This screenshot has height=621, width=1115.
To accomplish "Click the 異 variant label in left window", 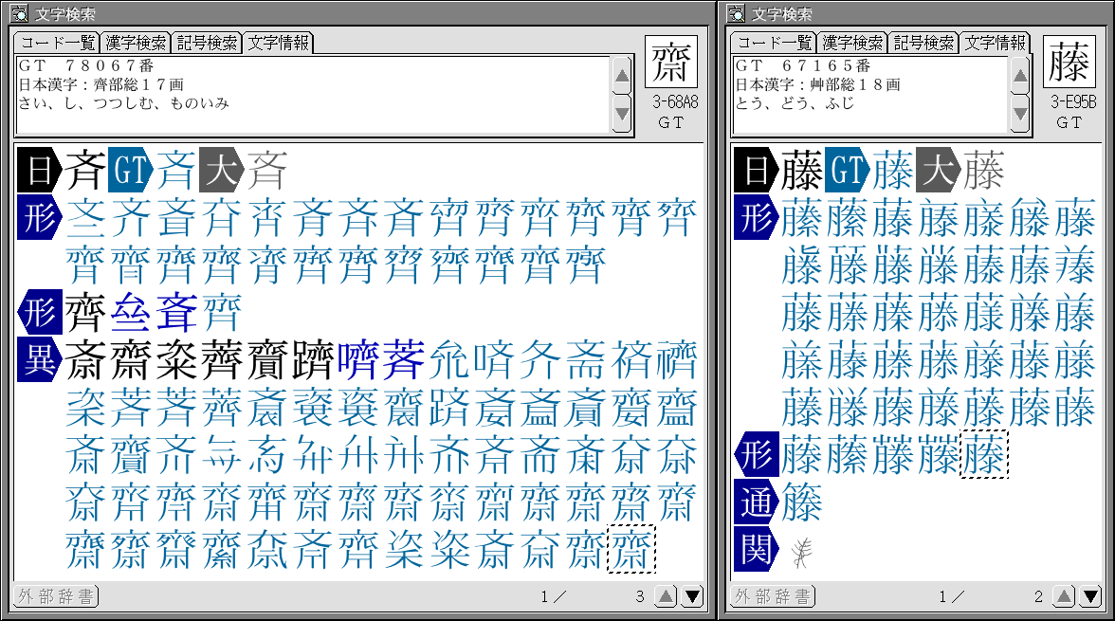I will point(39,360).
